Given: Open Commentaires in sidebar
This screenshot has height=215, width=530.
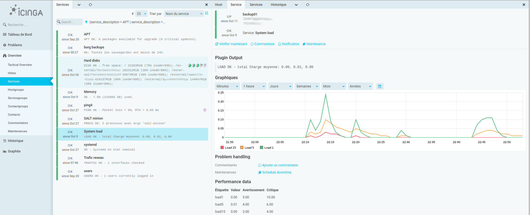Looking at the screenshot, I should pos(18,123).
